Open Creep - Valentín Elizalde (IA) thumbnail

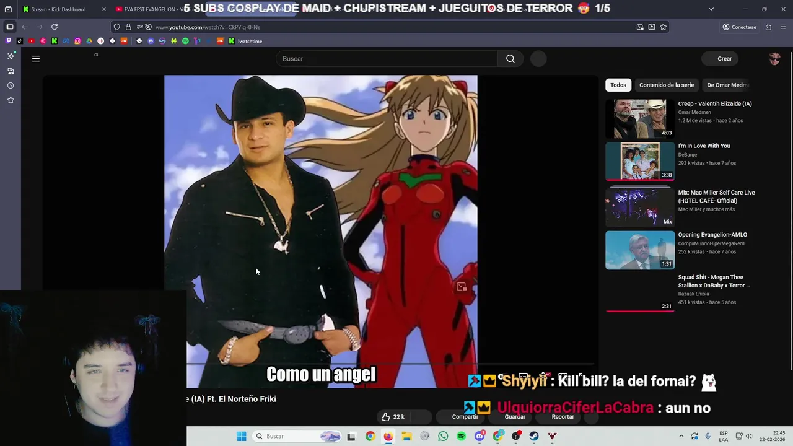pos(640,118)
